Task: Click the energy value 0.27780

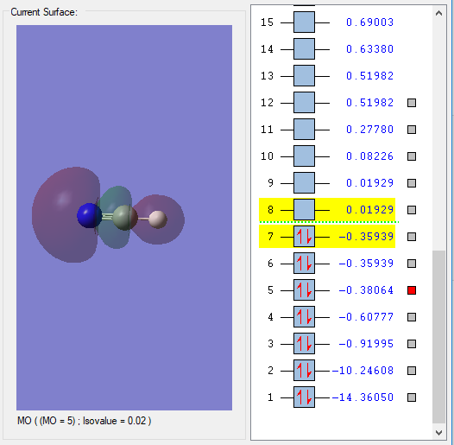Action: [369, 130]
